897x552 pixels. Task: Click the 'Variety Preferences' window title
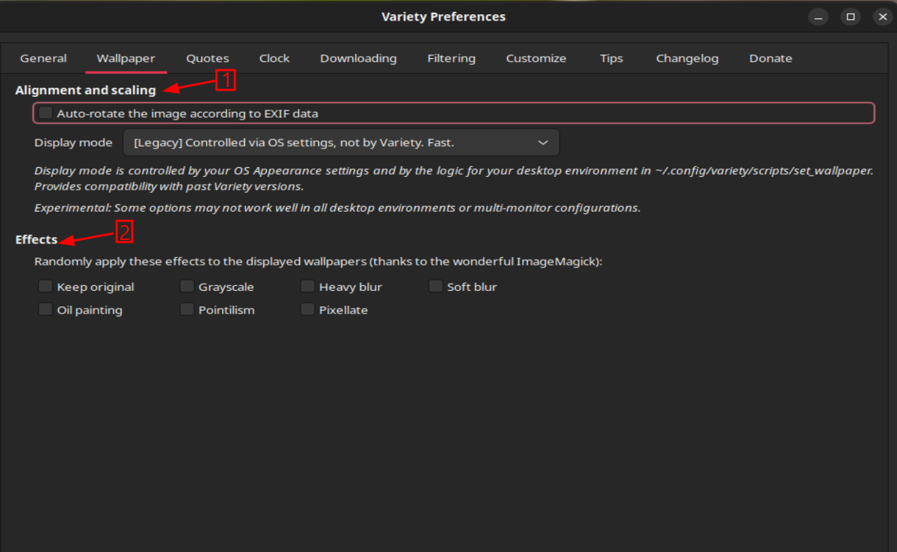click(x=444, y=16)
